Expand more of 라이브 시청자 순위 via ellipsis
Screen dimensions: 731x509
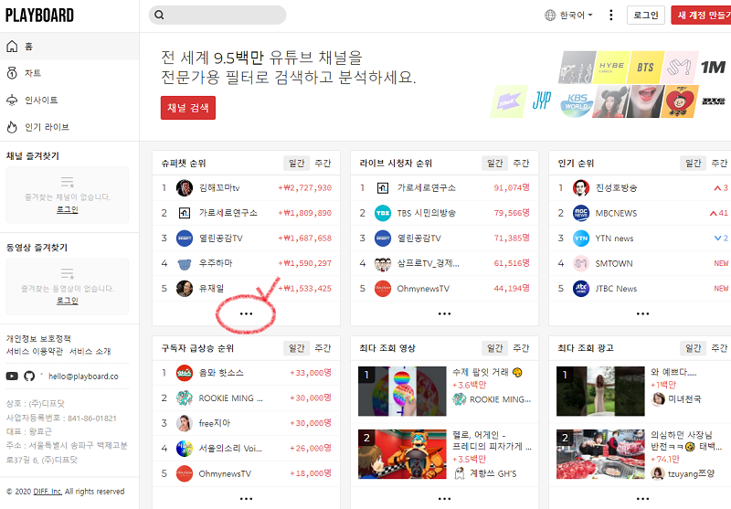pyautogui.click(x=444, y=313)
